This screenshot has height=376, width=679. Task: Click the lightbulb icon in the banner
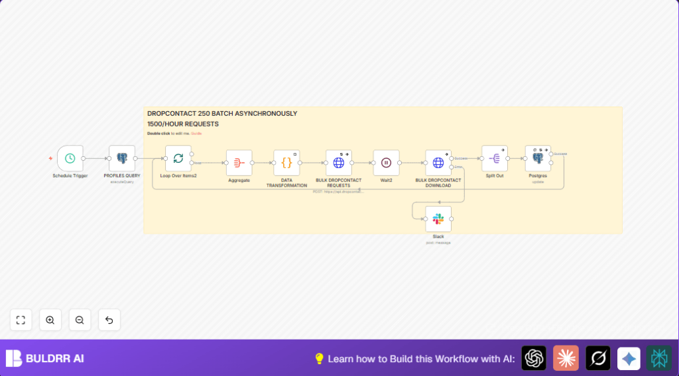click(x=319, y=358)
